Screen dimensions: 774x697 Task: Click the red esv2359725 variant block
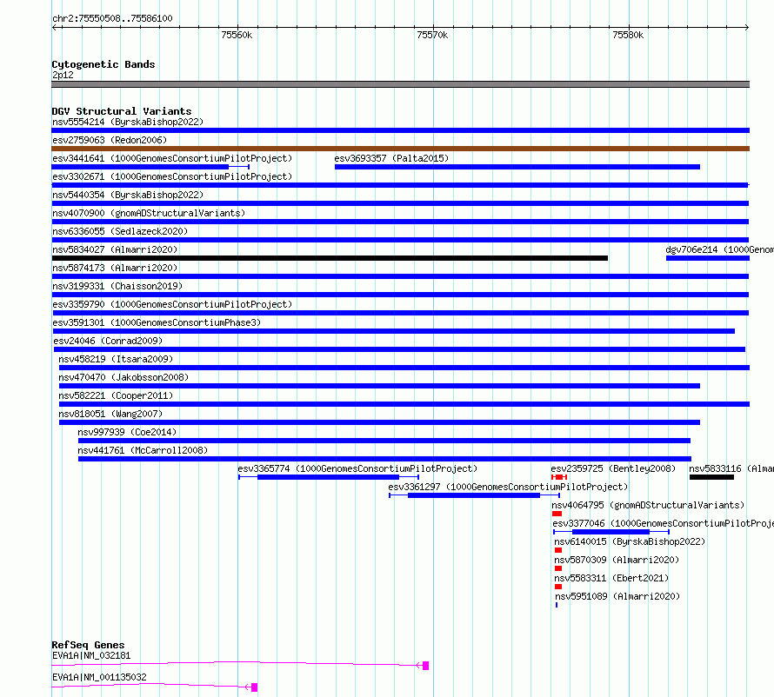pos(559,477)
